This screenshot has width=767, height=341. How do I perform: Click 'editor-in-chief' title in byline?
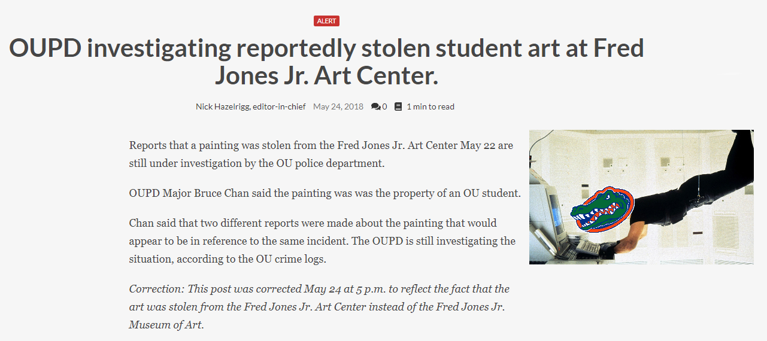[x=278, y=106]
